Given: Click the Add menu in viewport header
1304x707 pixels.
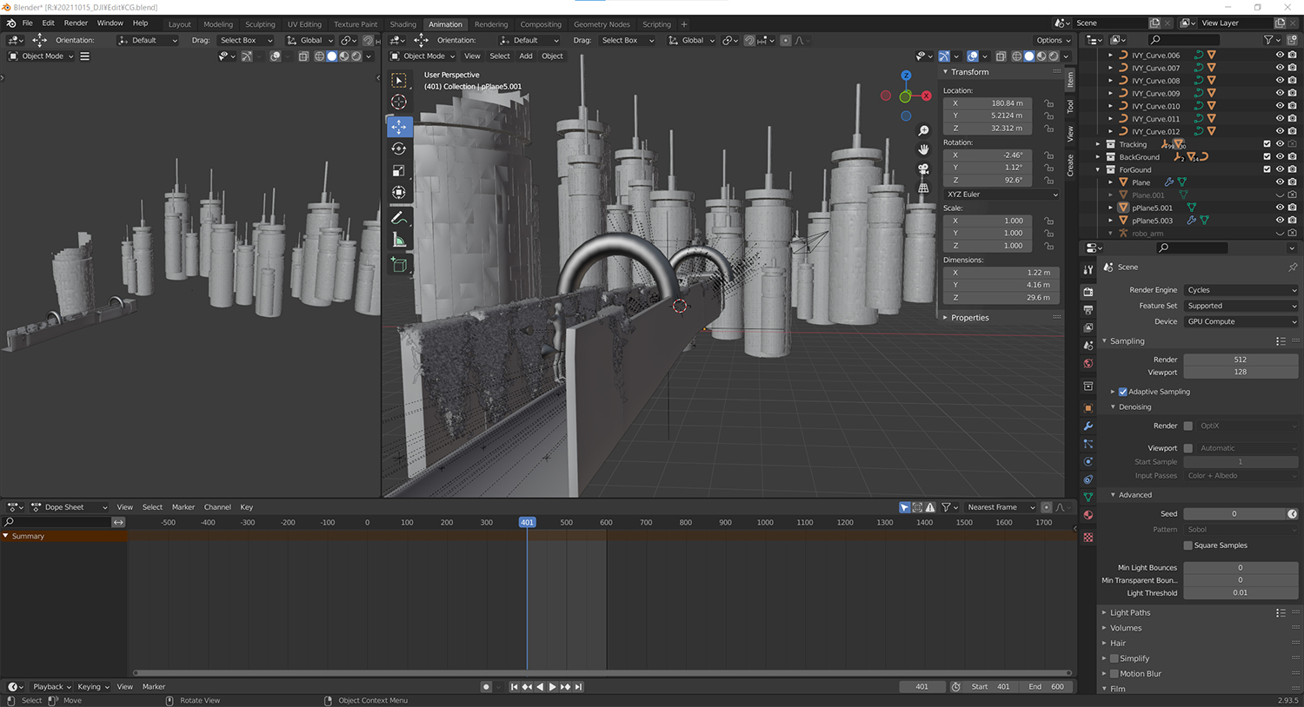Looking at the screenshot, I should pyautogui.click(x=526, y=56).
